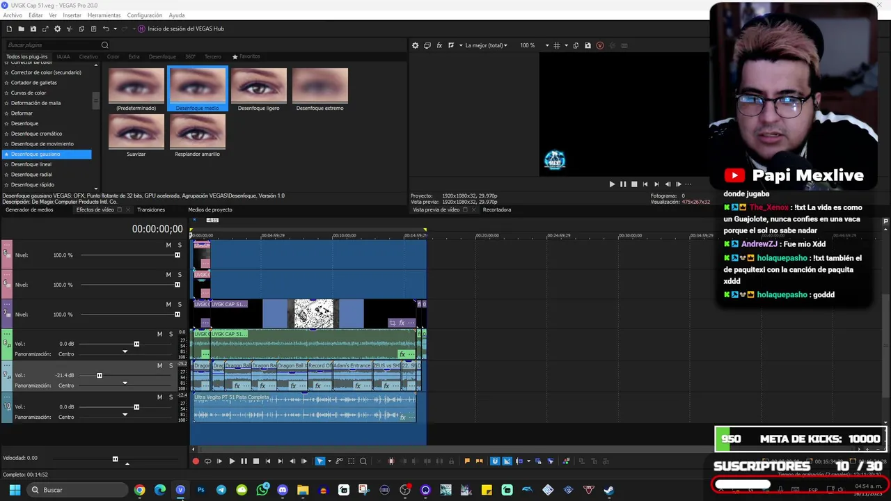Open the undo history dropdown arrow

[114, 29]
